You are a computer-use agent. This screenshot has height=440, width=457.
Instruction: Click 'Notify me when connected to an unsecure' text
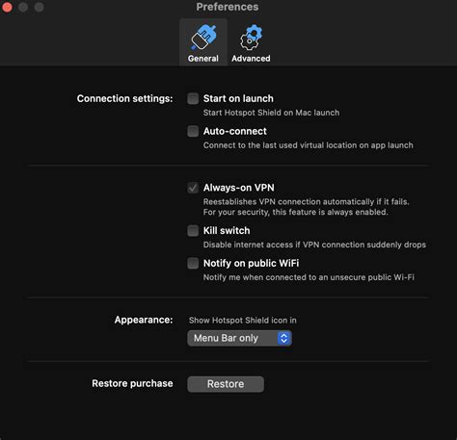point(309,277)
